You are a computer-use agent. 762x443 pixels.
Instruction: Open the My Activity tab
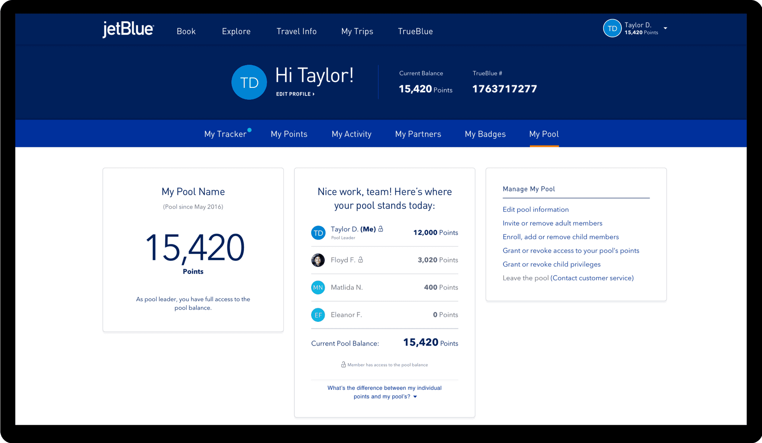(351, 134)
